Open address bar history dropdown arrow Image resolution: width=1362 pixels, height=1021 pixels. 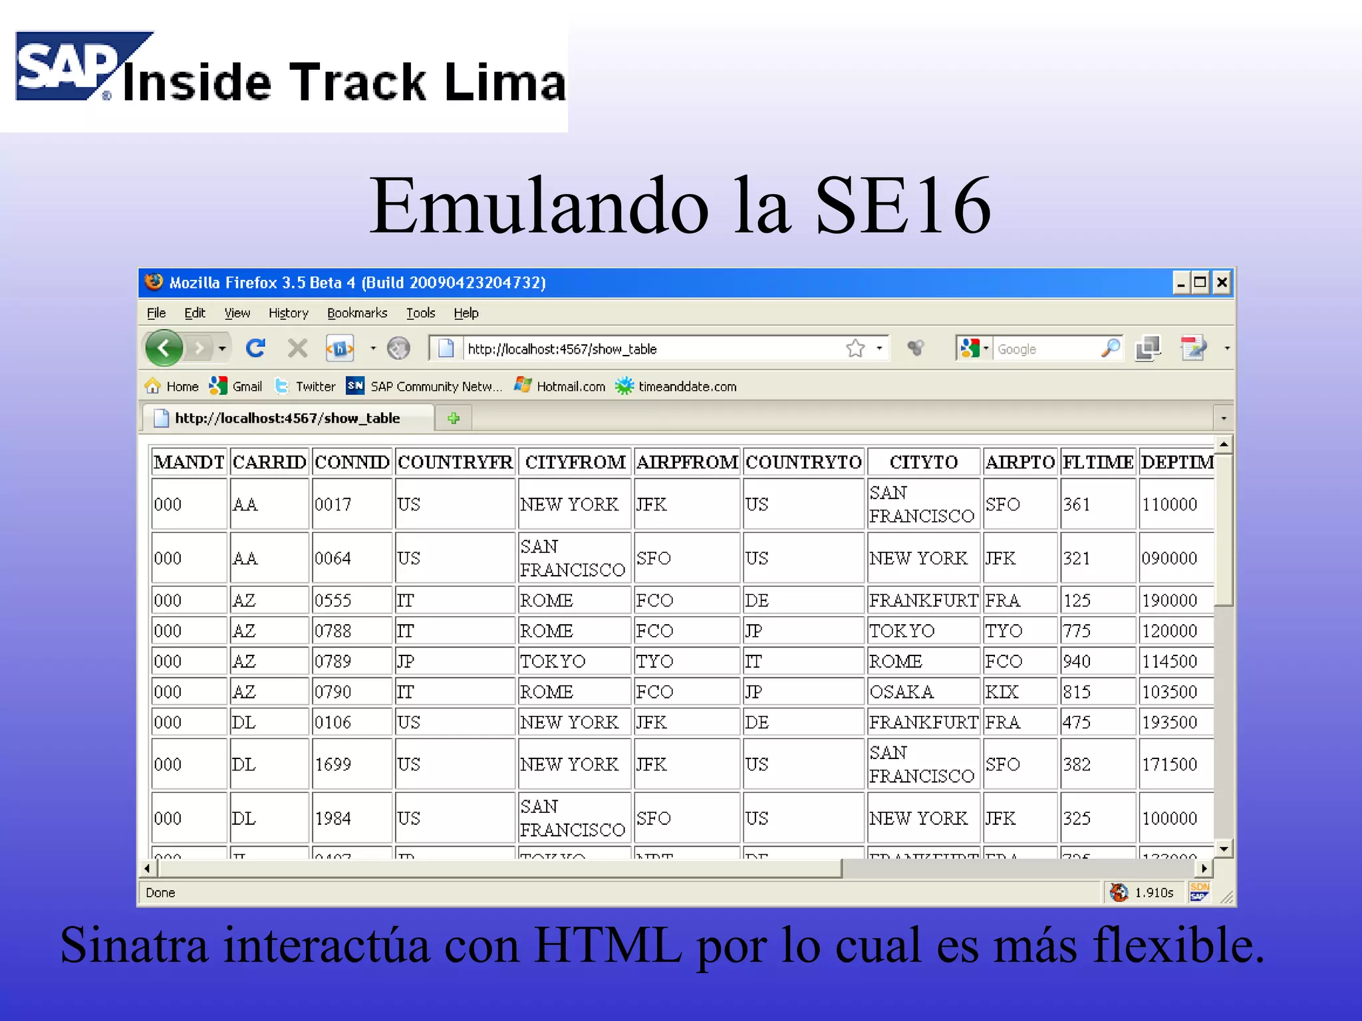click(x=879, y=348)
